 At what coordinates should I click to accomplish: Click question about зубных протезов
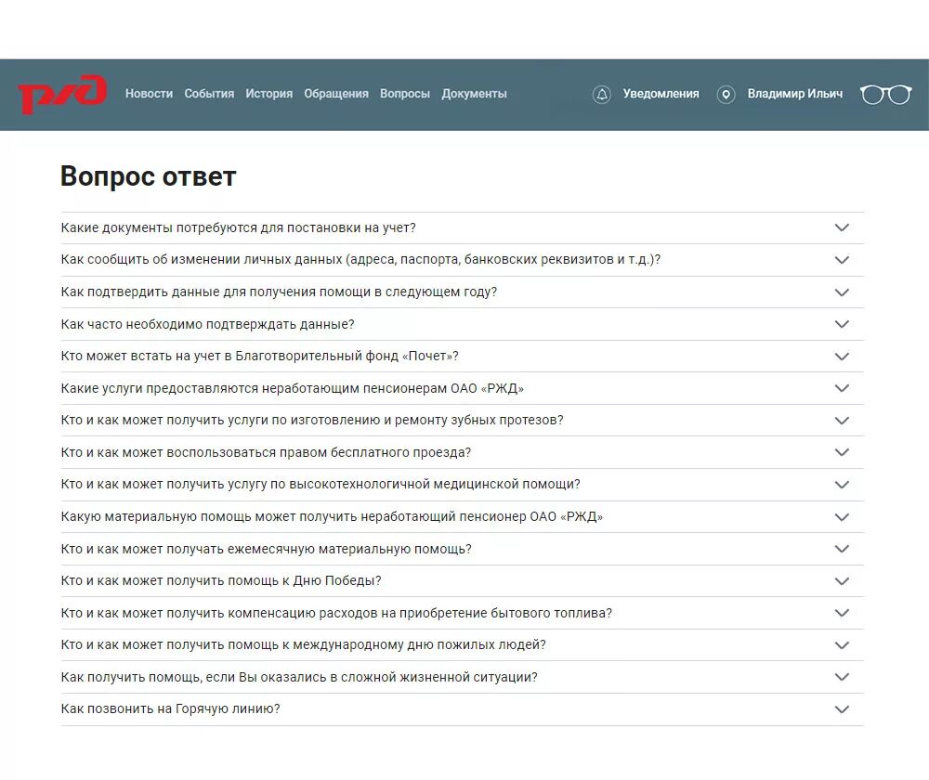[x=311, y=421]
